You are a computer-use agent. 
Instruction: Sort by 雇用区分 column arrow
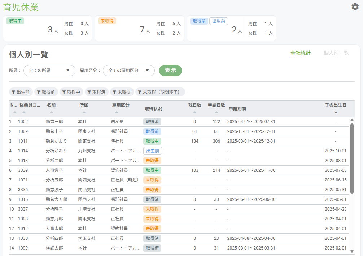(x=117, y=112)
